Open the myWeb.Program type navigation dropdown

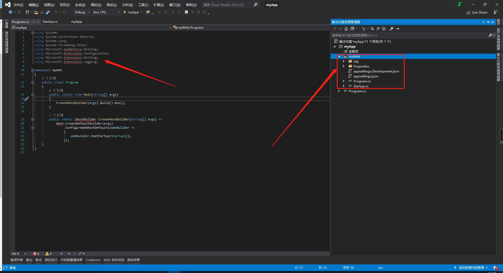[251, 28]
